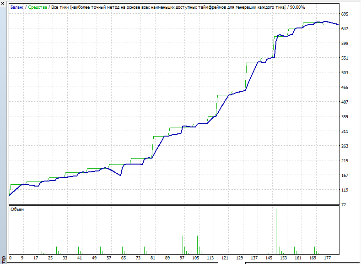Click the 455 value on the vertical axis
Screen dimensions: 361x264
[345, 88]
